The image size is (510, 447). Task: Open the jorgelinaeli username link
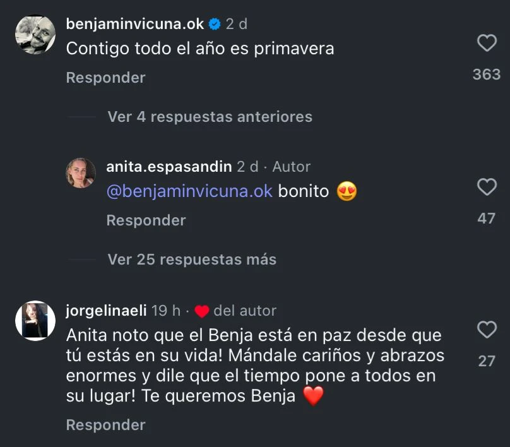point(106,311)
